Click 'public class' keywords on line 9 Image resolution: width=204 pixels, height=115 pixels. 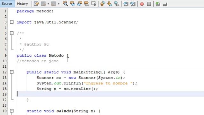(32, 56)
